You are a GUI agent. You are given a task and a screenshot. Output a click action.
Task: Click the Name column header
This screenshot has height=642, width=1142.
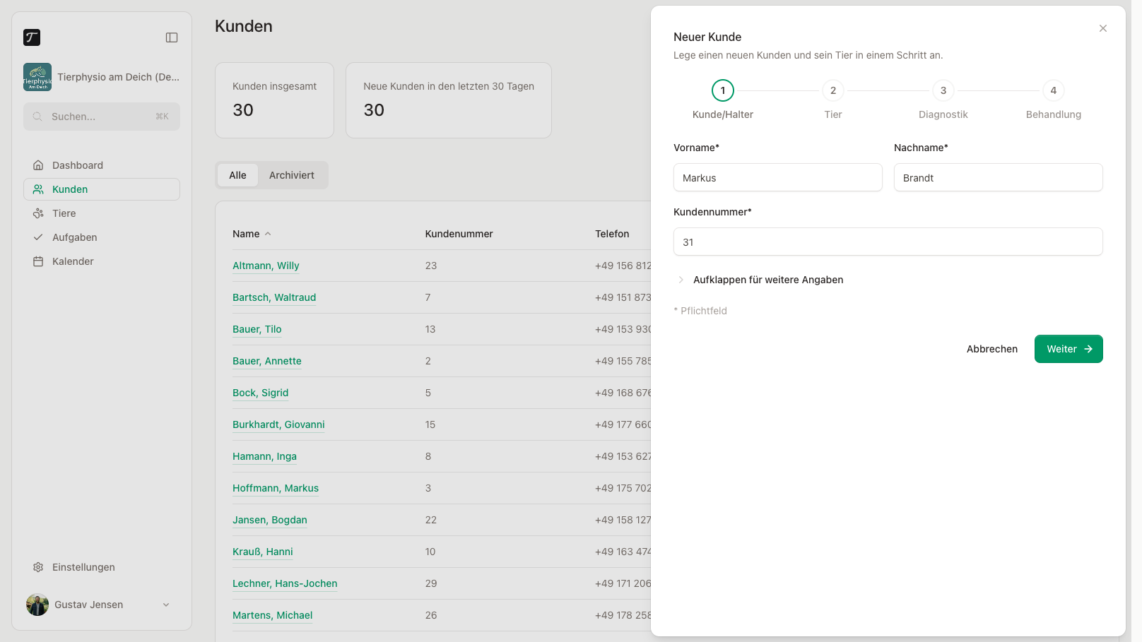point(246,234)
